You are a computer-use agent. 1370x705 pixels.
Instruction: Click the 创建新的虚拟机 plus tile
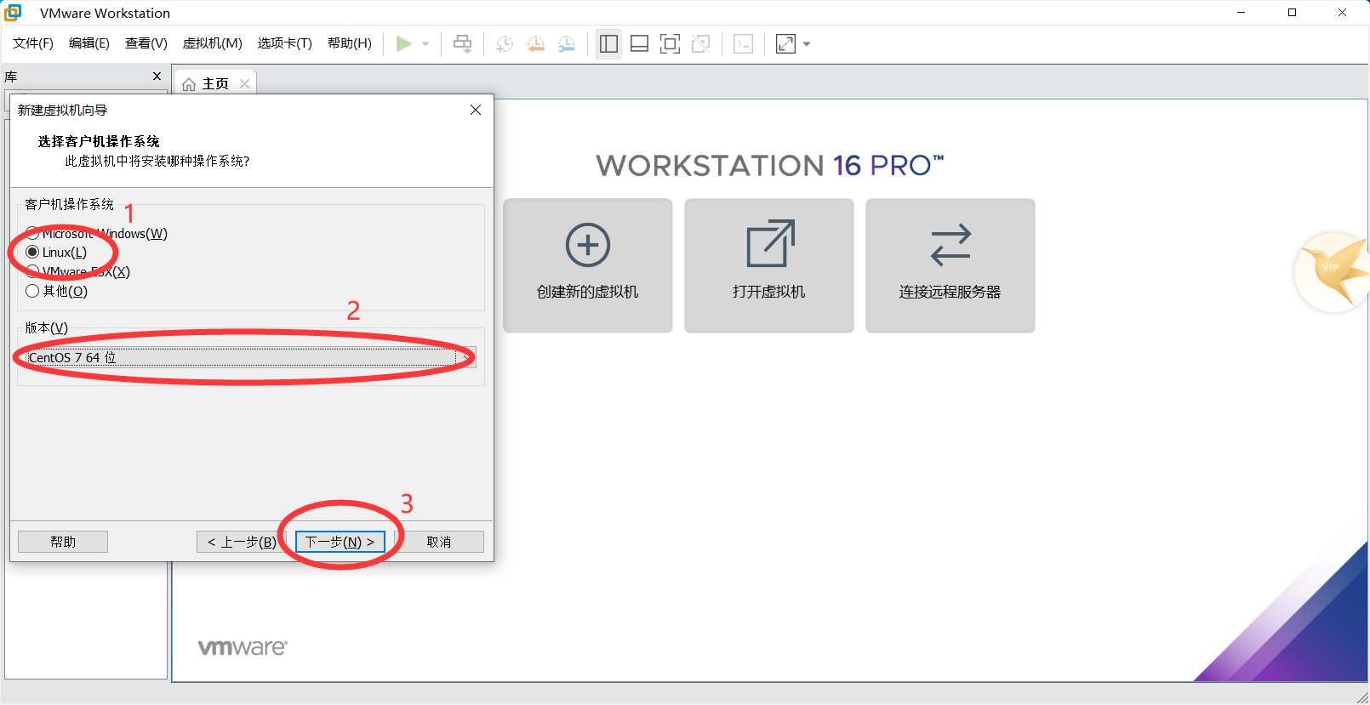pos(588,265)
